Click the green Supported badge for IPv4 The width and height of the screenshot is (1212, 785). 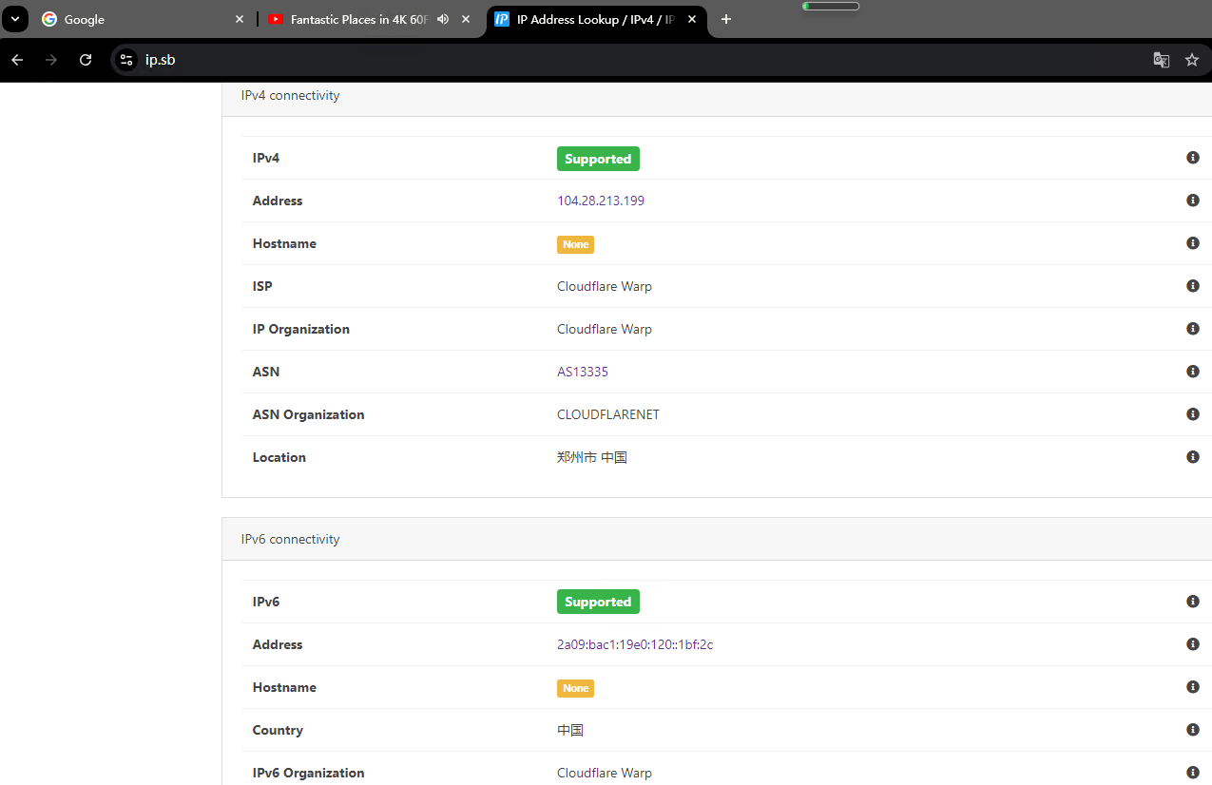coord(598,159)
